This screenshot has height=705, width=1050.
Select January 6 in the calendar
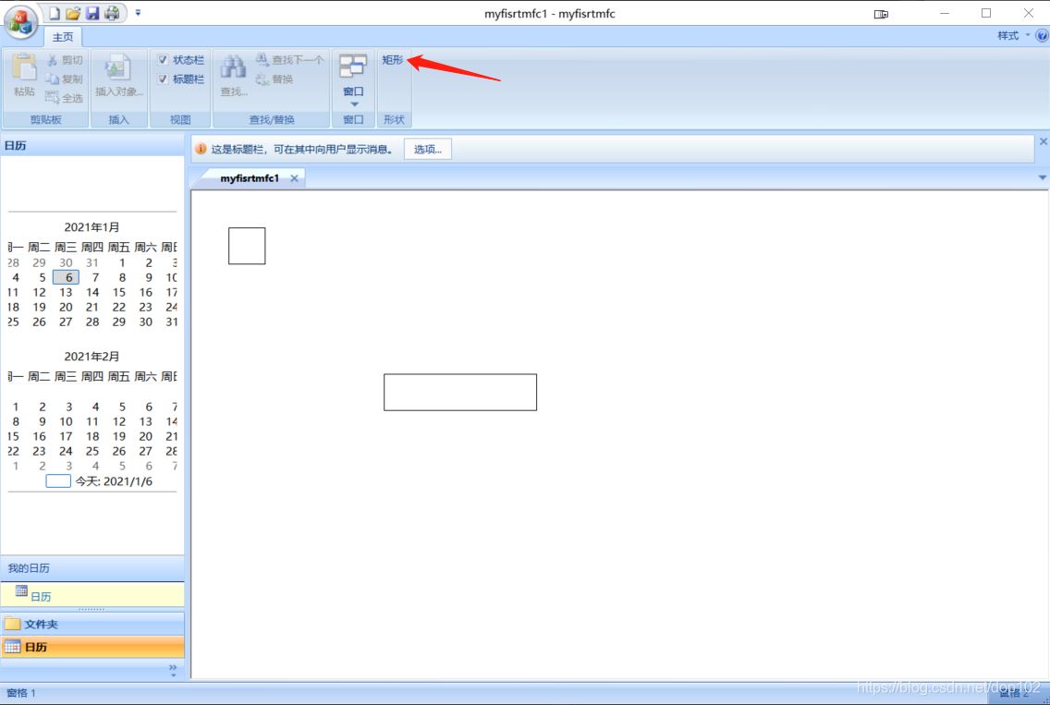67,277
